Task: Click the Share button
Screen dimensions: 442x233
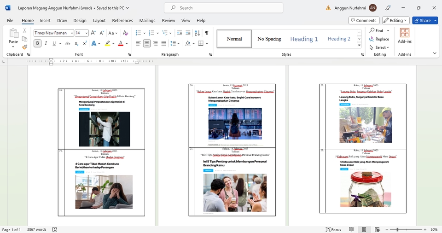Action: click(422, 20)
